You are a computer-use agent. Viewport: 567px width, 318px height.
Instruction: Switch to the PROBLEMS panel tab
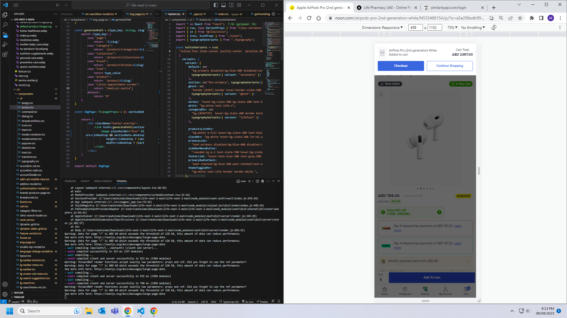tap(70, 181)
